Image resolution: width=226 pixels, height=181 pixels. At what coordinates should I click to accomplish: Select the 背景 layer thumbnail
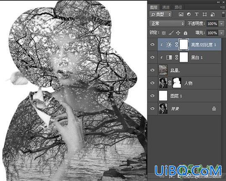click(x=163, y=109)
